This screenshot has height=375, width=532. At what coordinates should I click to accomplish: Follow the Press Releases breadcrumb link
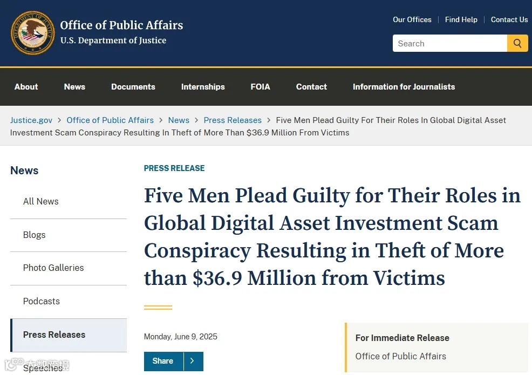tap(233, 120)
